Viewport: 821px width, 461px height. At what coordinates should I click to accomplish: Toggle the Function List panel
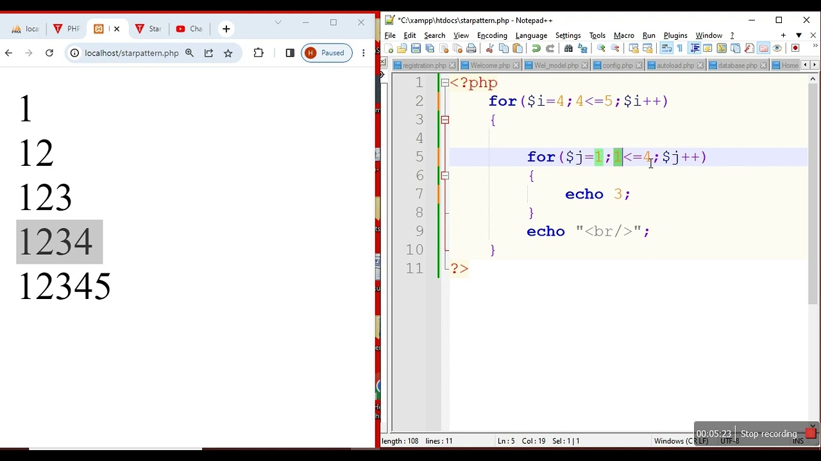(749, 48)
